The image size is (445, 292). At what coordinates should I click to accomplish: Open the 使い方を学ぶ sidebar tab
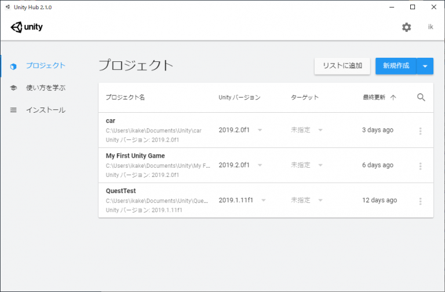pyautogui.click(x=45, y=88)
